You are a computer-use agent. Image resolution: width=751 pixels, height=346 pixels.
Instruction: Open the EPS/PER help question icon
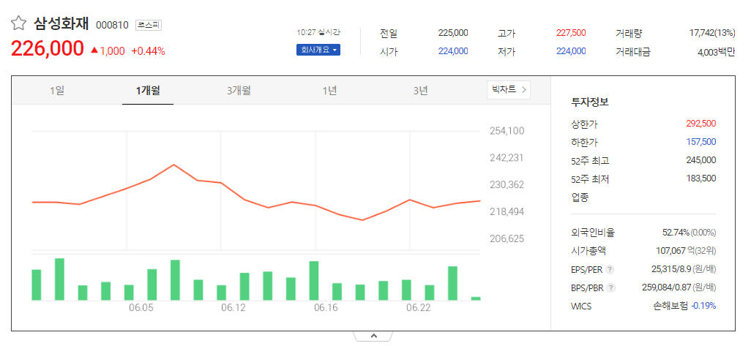point(610,270)
